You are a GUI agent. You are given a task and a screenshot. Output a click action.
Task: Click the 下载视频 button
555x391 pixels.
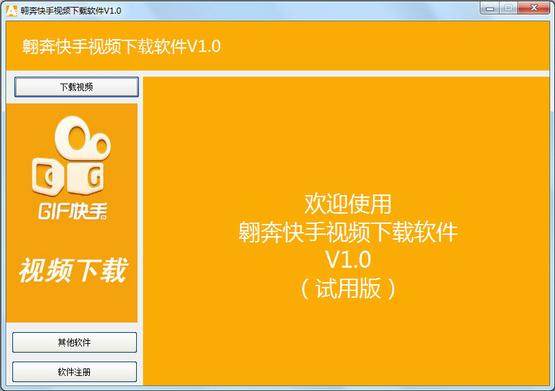[77, 87]
